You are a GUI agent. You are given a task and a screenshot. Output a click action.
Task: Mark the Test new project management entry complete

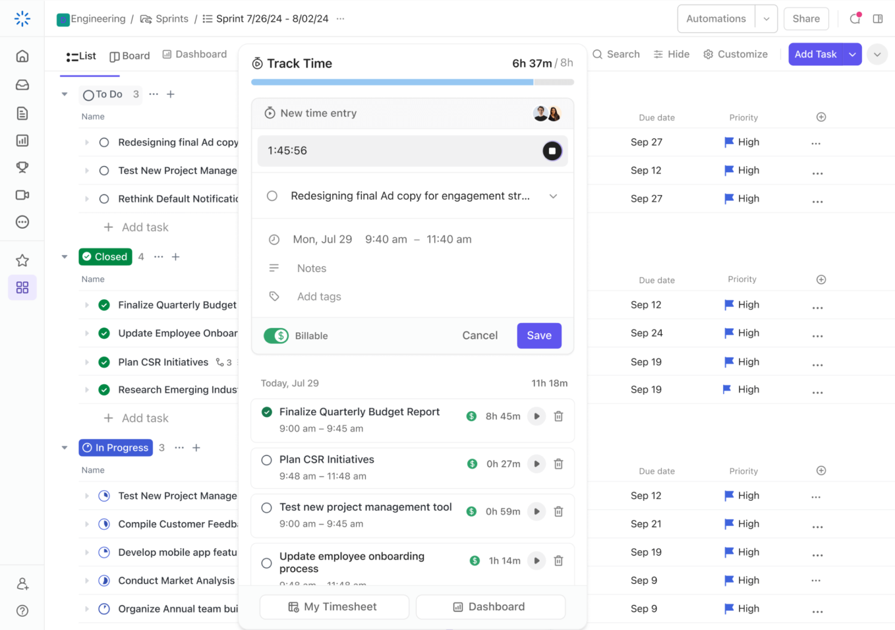click(266, 507)
